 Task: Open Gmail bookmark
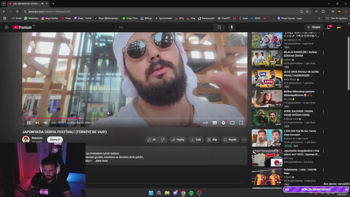coord(16,18)
